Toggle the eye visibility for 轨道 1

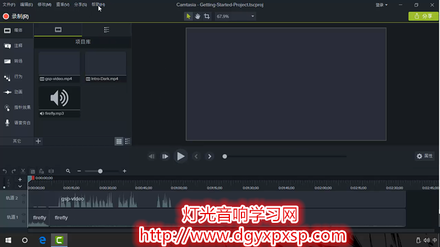24,215
